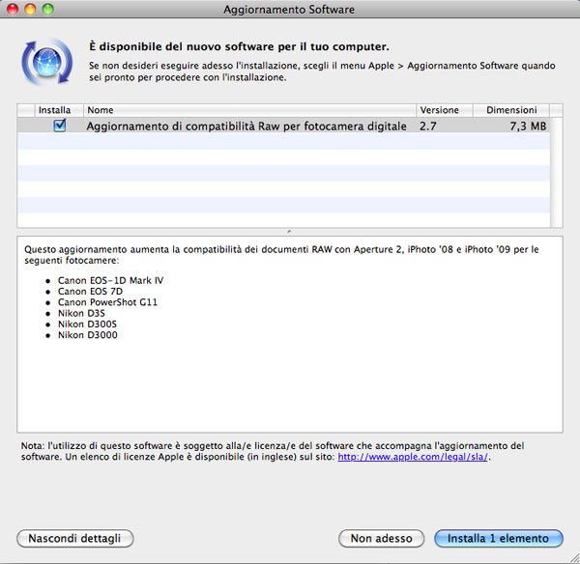
Task: Click the Nikon D3S entry
Action: pyautogui.click(x=81, y=314)
